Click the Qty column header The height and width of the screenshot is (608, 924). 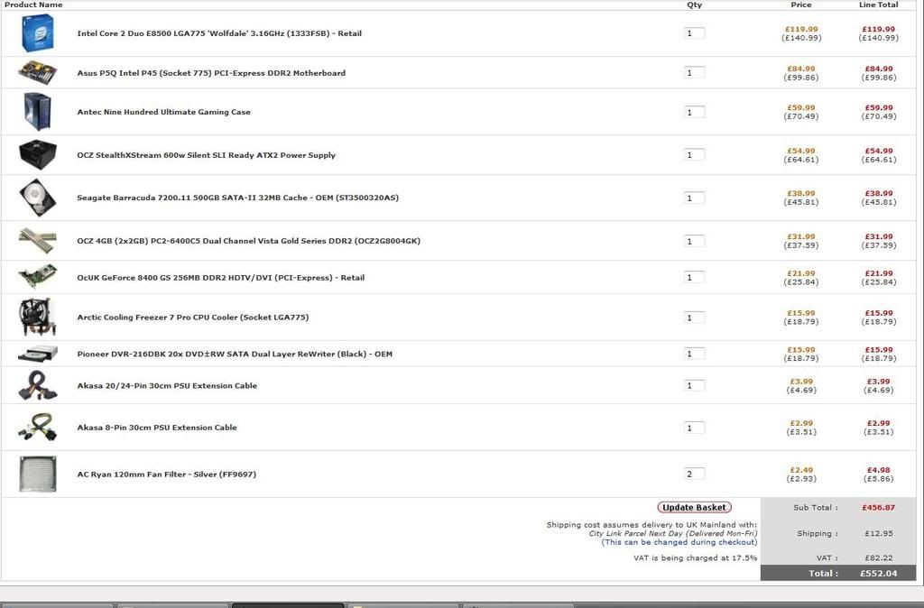(x=694, y=5)
